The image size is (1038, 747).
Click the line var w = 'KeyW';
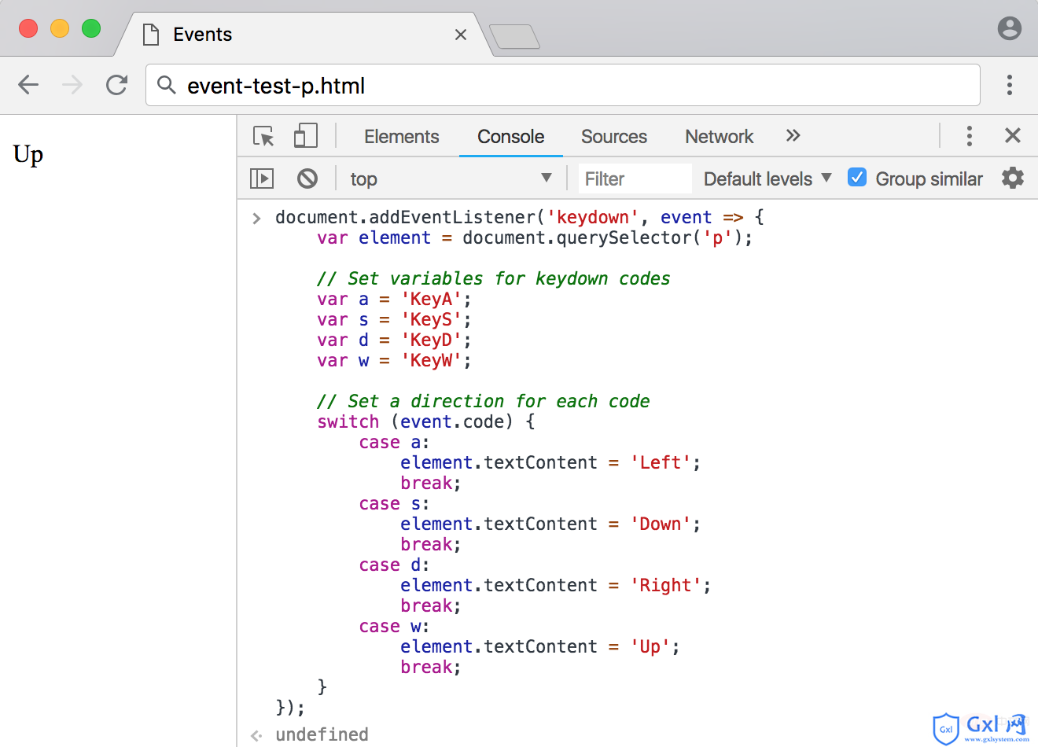pyautogui.click(x=394, y=360)
